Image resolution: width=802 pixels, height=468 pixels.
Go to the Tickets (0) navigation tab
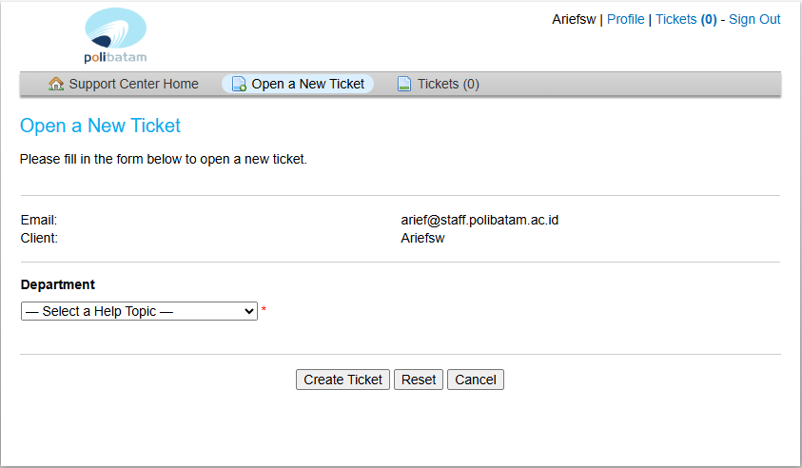(x=448, y=84)
